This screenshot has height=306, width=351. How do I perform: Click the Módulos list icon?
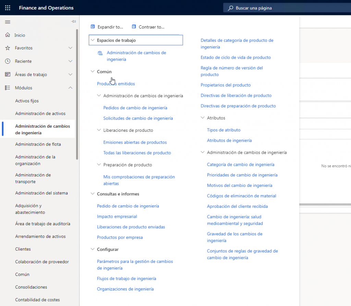pos(8,88)
